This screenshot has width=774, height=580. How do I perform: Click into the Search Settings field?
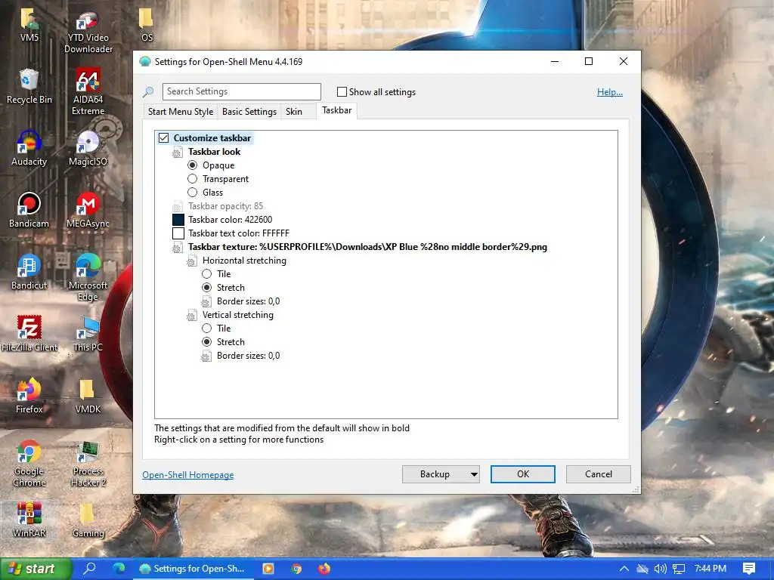point(241,91)
